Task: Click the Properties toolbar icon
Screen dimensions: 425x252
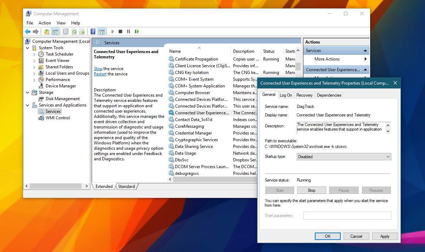Action: 66,31
